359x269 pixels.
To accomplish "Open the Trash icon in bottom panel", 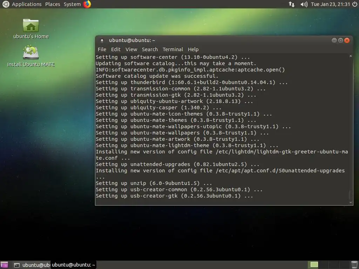I will (354, 265).
